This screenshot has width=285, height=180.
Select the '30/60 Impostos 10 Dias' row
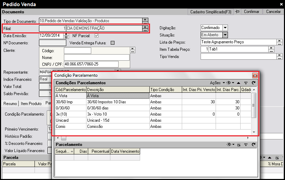pos(153,102)
